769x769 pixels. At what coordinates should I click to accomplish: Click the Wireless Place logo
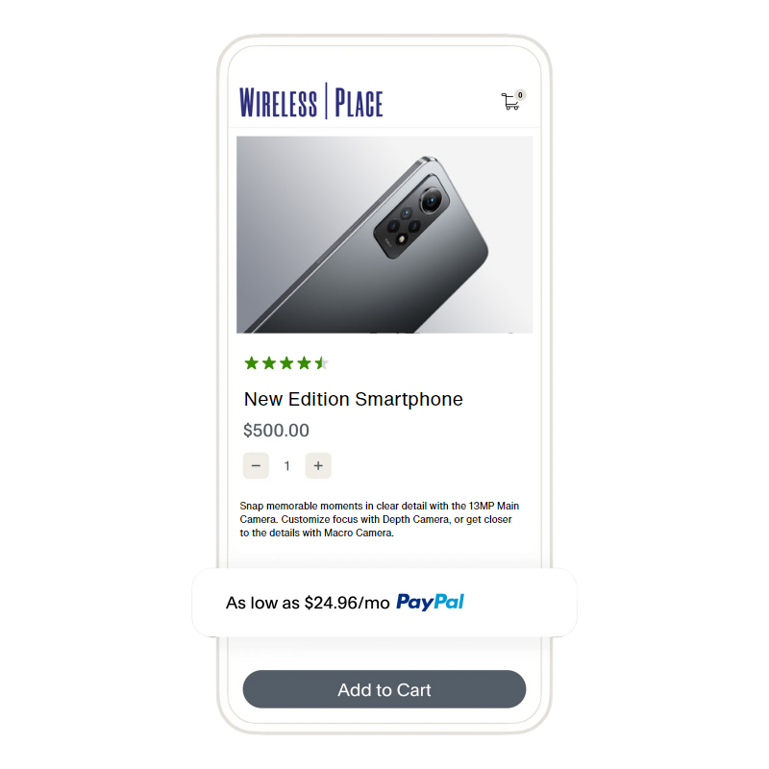310,102
